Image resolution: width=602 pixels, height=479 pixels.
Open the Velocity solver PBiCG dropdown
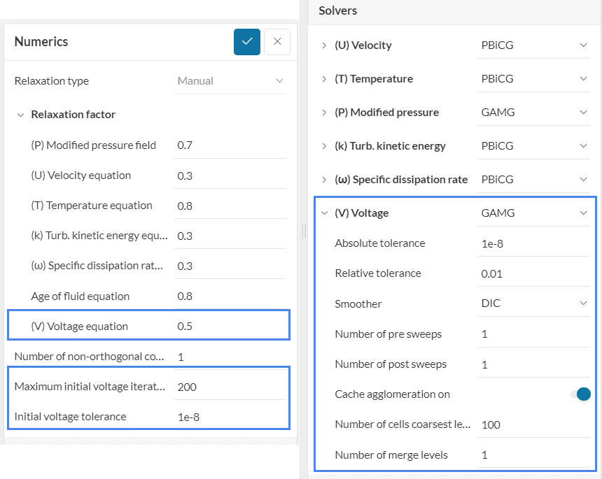click(534, 45)
